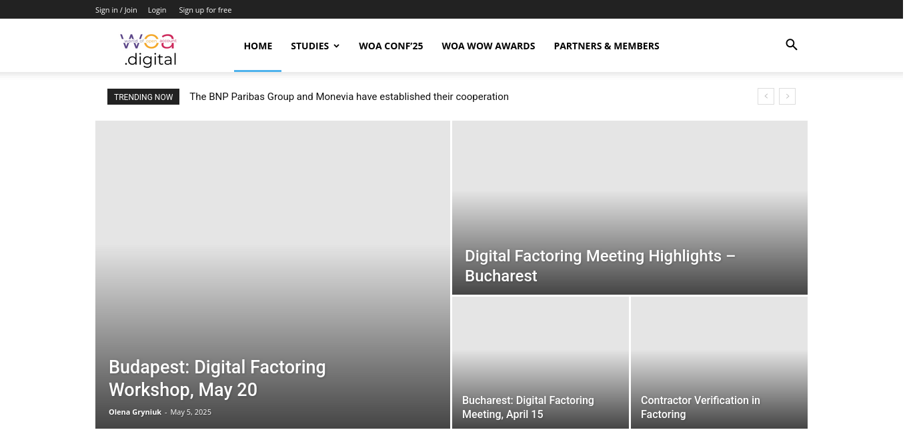Click the Login link
Screen dimensions: 911x434
click(x=157, y=10)
